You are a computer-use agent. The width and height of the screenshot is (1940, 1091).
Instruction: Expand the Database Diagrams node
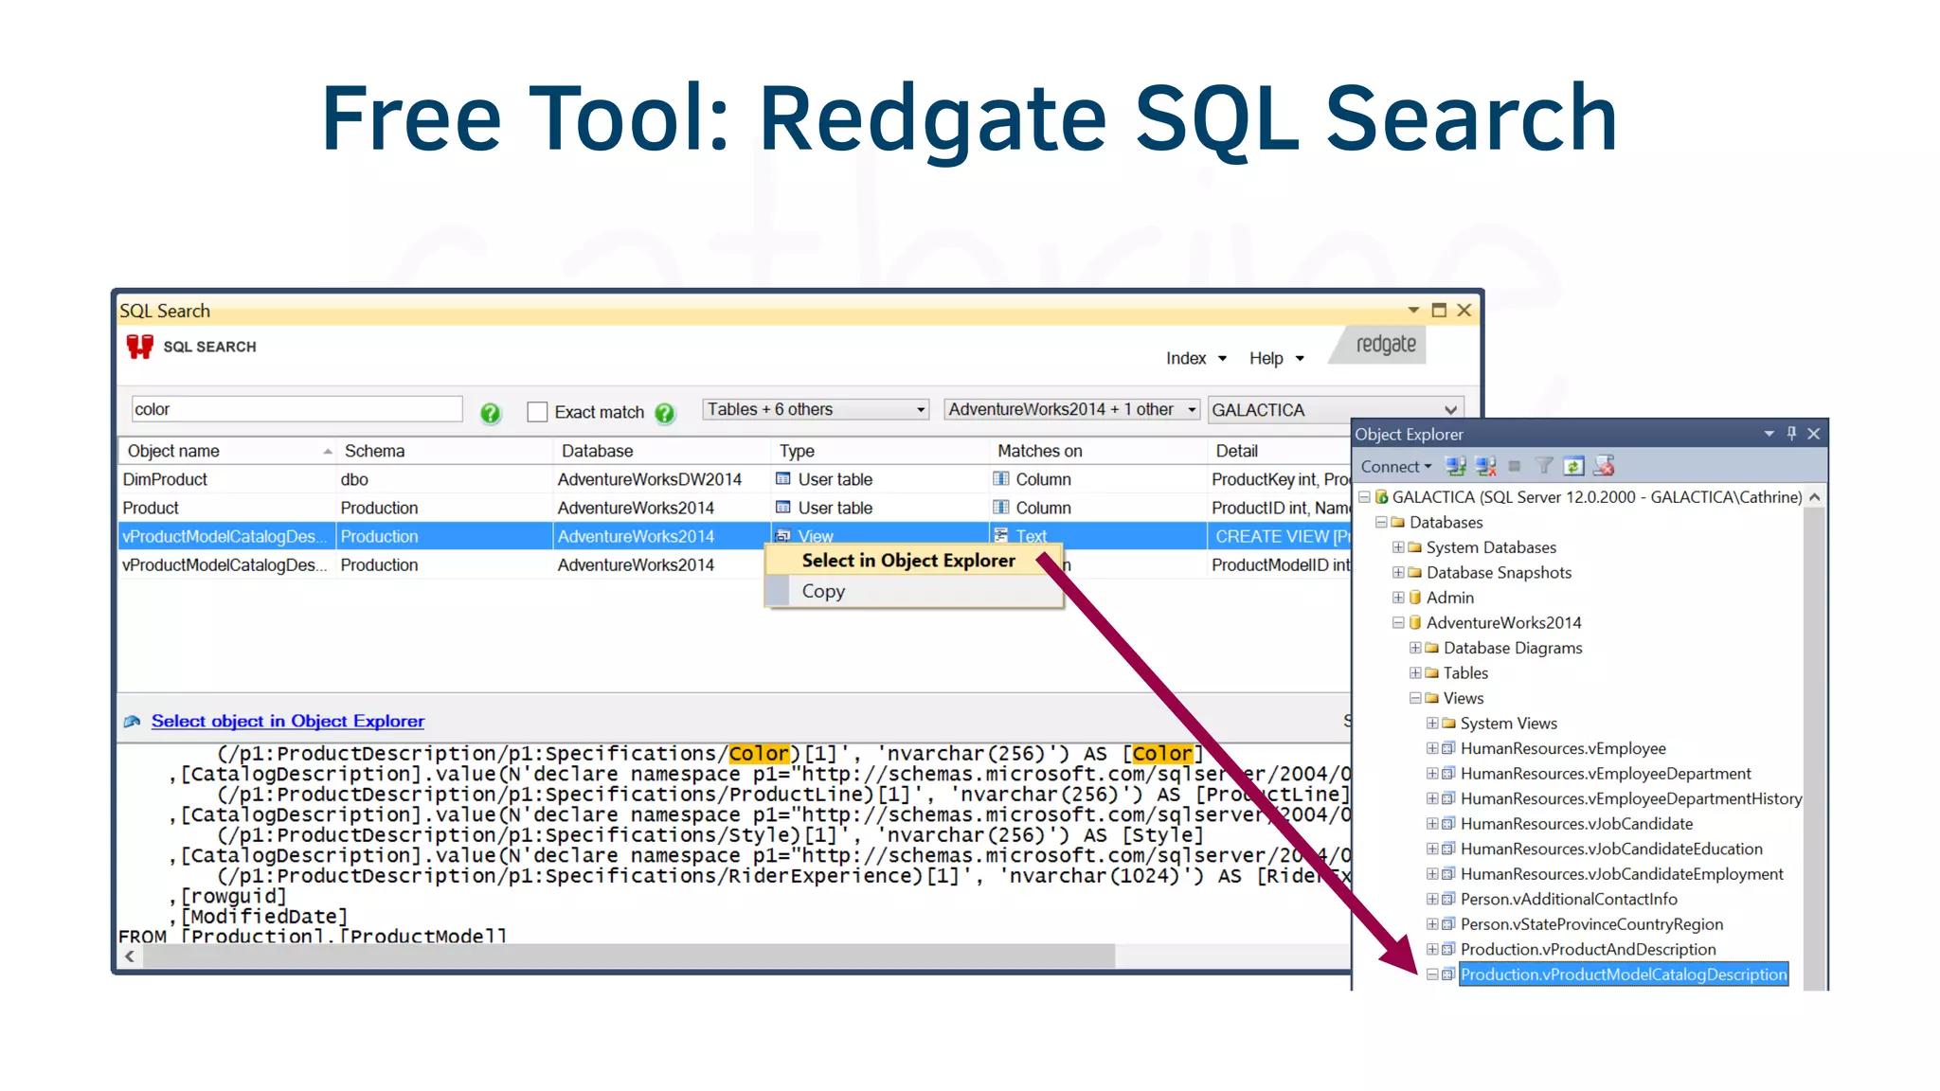tap(1415, 649)
